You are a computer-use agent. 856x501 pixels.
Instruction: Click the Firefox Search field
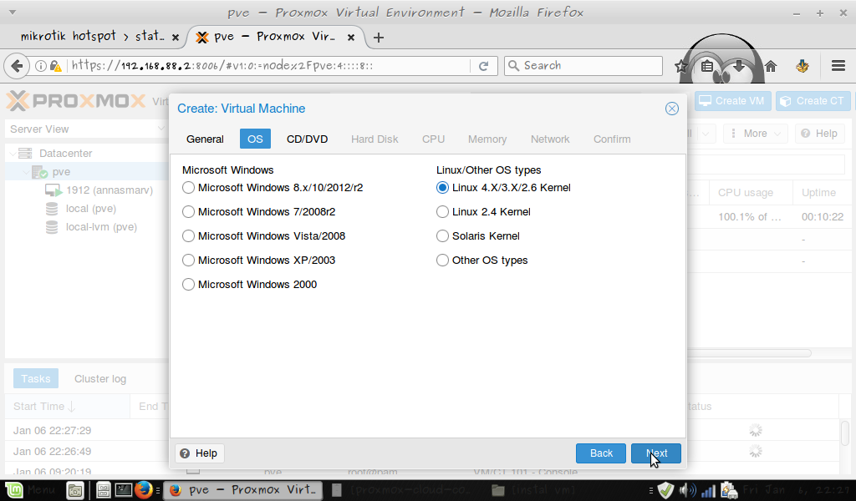coord(583,66)
